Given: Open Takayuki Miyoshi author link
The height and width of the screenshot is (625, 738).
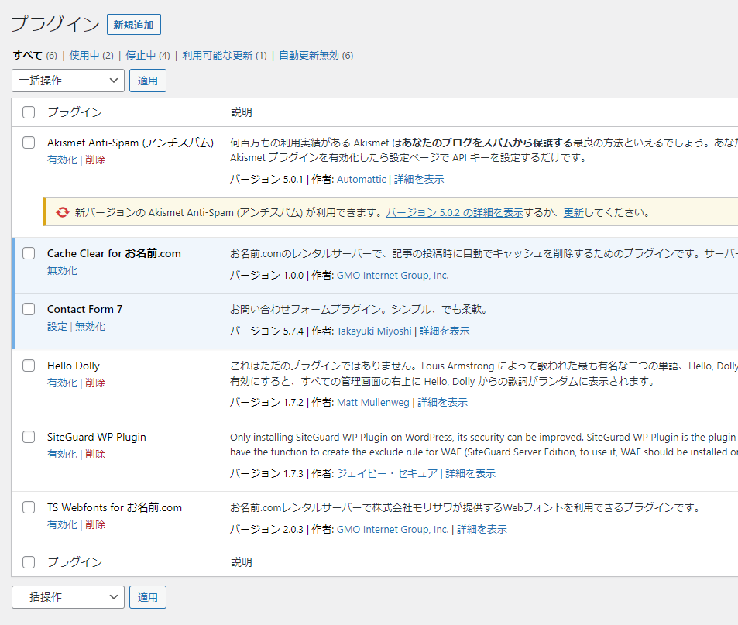Looking at the screenshot, I should pyautogui.click(x=374, y=331).
